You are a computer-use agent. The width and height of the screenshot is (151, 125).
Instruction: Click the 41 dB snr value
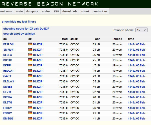point(96,118)
